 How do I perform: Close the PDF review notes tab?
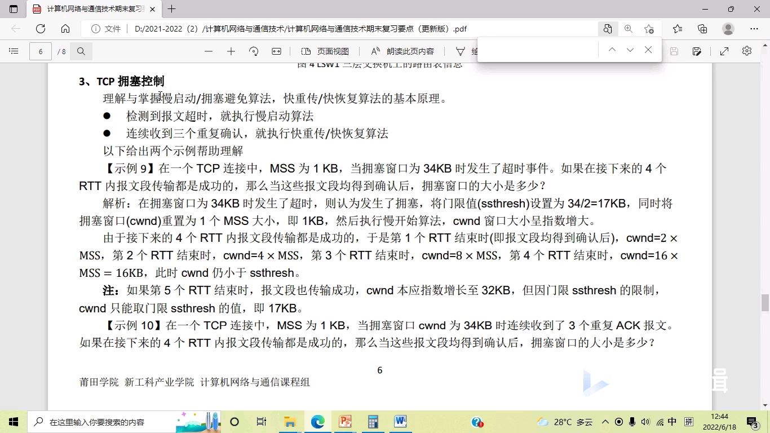(152, 9)
